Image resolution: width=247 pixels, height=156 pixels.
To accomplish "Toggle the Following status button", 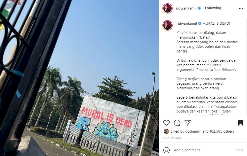I will point(213,8).
